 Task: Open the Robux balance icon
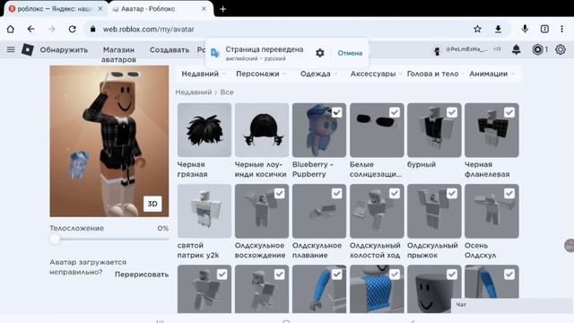pos(537,49)
